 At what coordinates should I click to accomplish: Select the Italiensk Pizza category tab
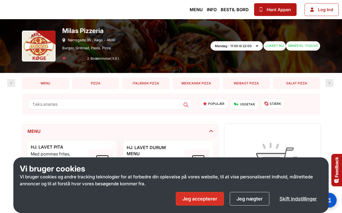click(x=146, y=83)
